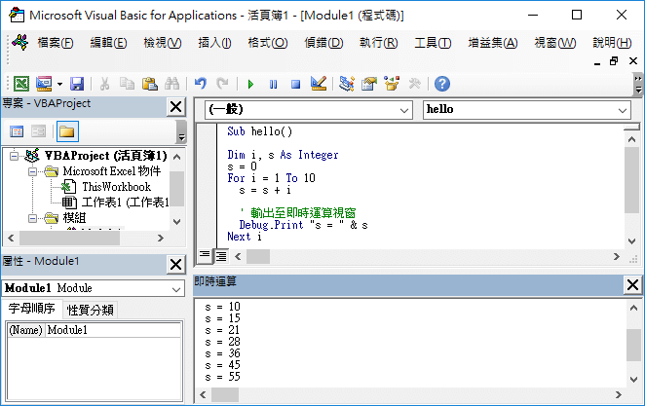Screen dimensions: 645x406
Task: Click the Find binoculars icon
Action: 171,84
